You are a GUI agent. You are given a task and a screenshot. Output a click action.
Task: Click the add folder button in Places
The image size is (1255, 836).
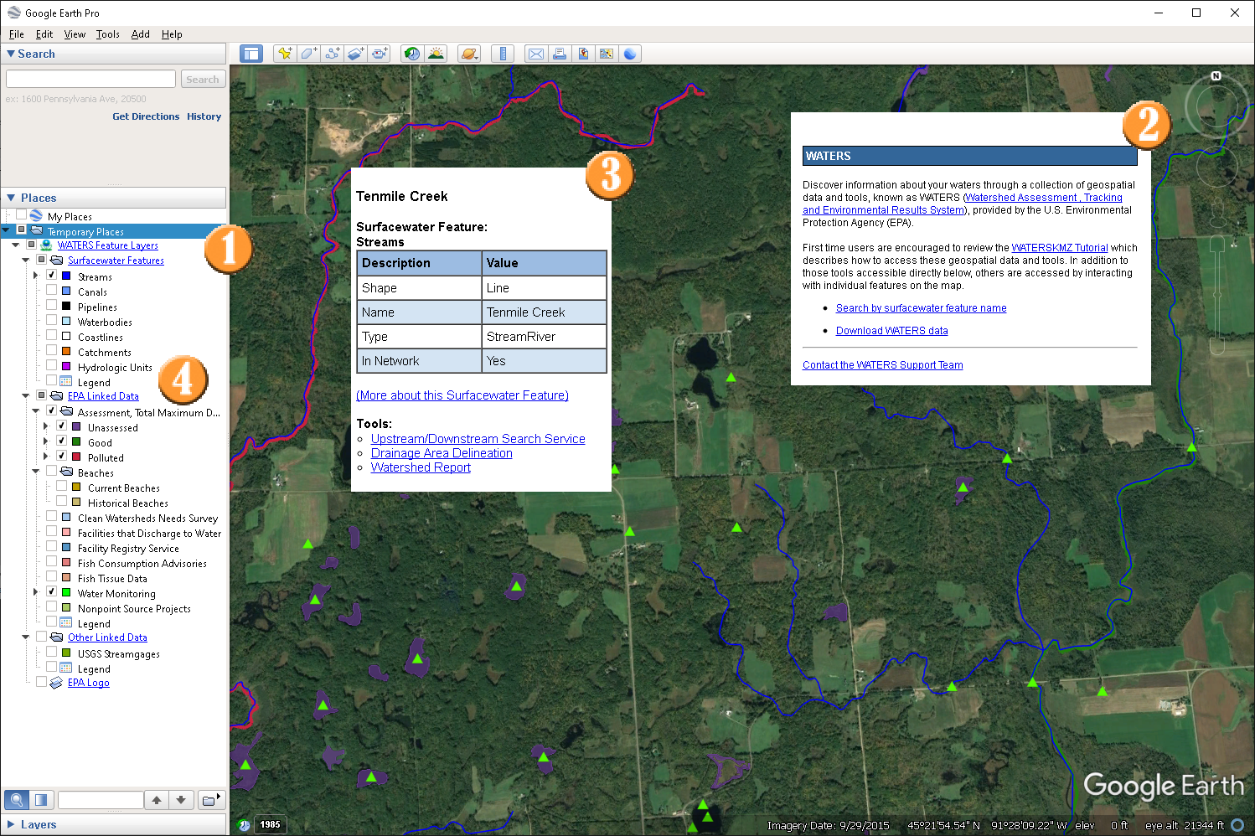tap(210, 800)
